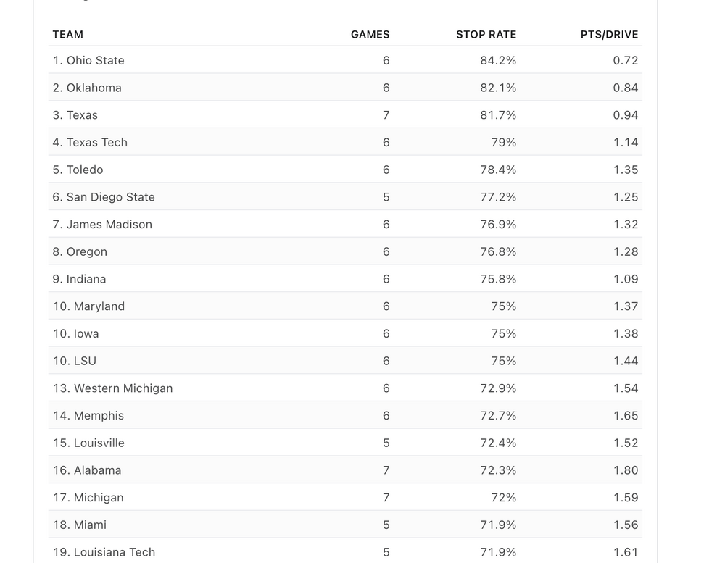Select Alabama's 72.3% stop rate cell
Screen dimensions: 725x563
click(498, 470)
